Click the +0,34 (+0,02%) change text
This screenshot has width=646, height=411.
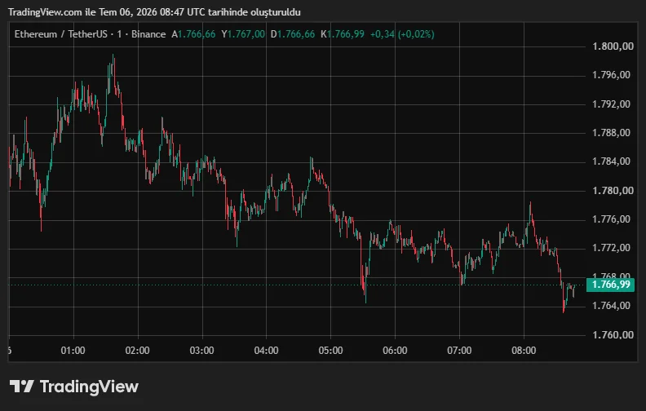click(402, 34)
